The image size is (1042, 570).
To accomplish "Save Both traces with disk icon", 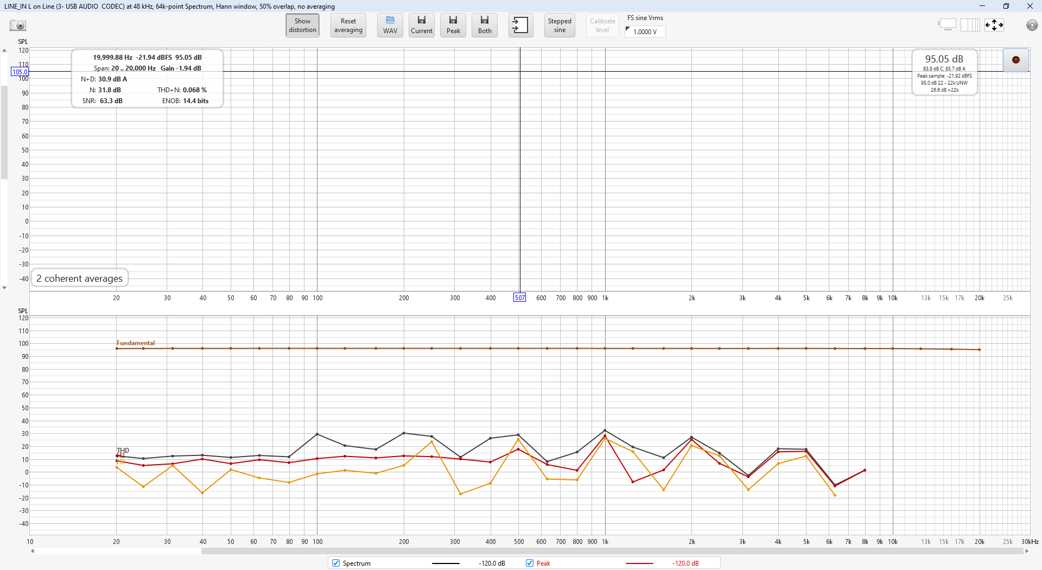I will pyautogui.click(x=485, y=25).
